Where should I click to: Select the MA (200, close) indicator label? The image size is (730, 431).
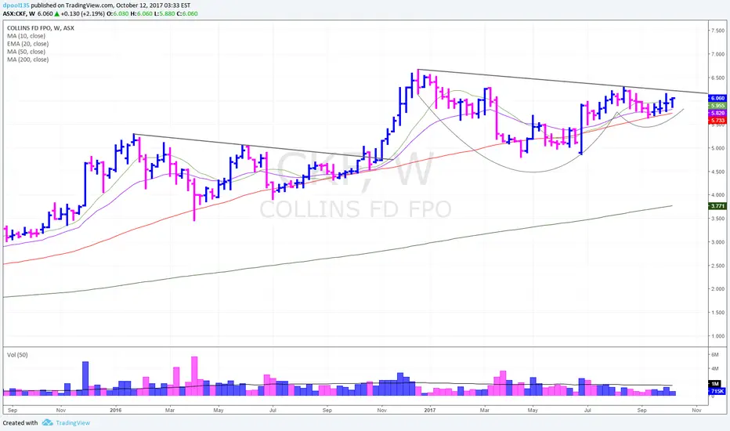[x=28, y=60]
